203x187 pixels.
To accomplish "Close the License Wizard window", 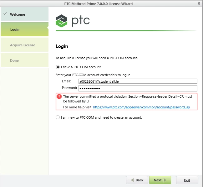I will (x=199, y=3).
